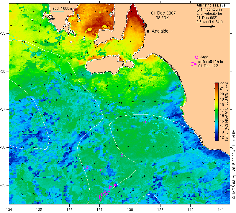Click the '139' longitude axis label
Viewport: 236px width, 213px height.
pyautogui.click(x=160, y=210)
